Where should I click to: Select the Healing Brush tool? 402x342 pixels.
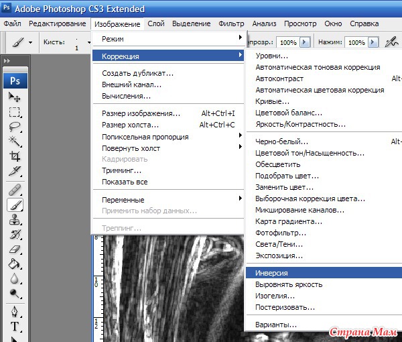15,190
